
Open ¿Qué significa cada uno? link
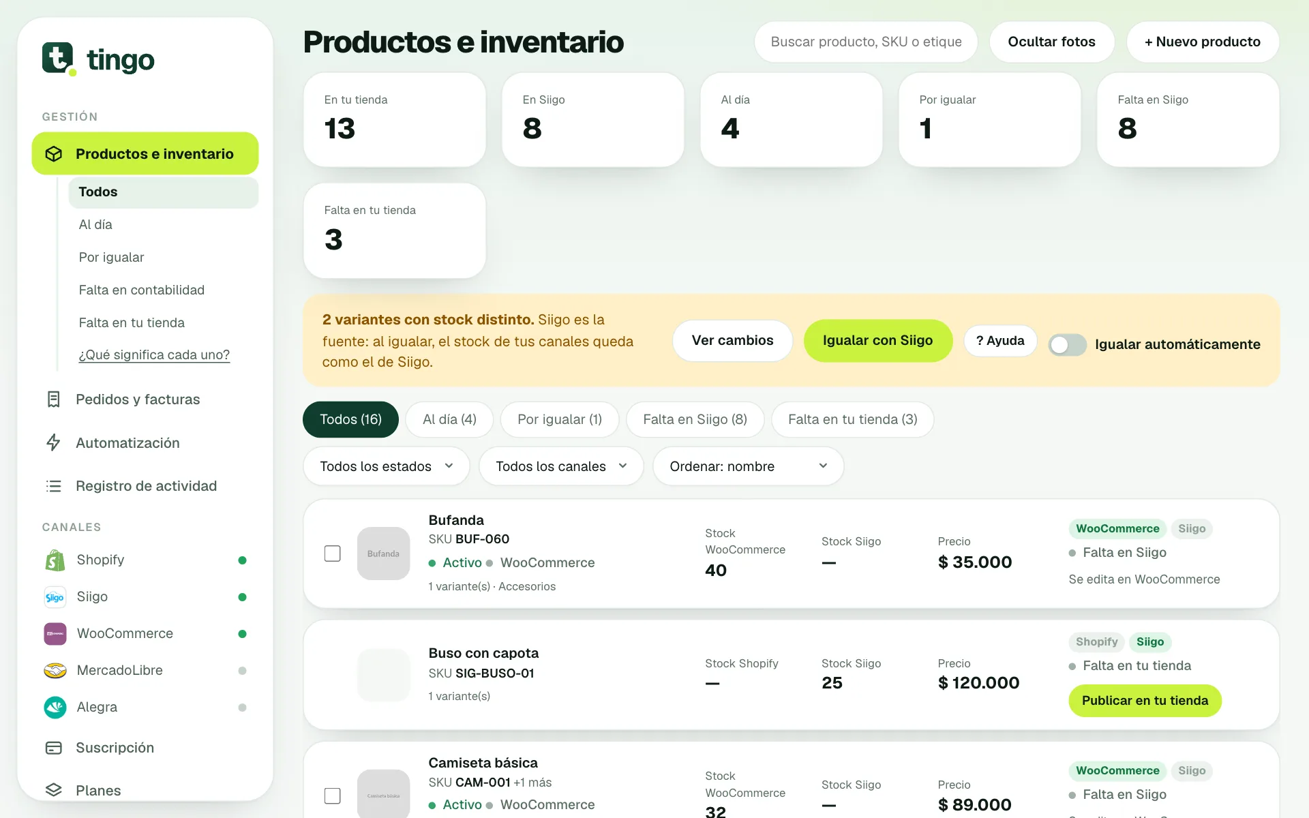pos(155,355)
